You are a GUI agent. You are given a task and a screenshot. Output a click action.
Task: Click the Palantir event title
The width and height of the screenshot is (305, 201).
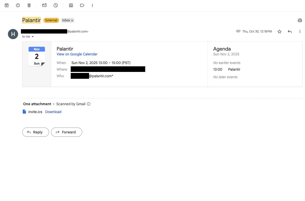pyautogui.click(x=65, y=49)
